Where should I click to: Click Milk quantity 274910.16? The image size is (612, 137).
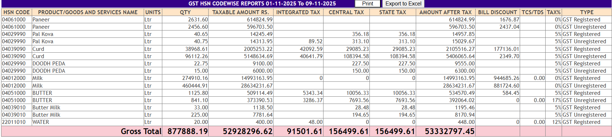coord(195,78)
